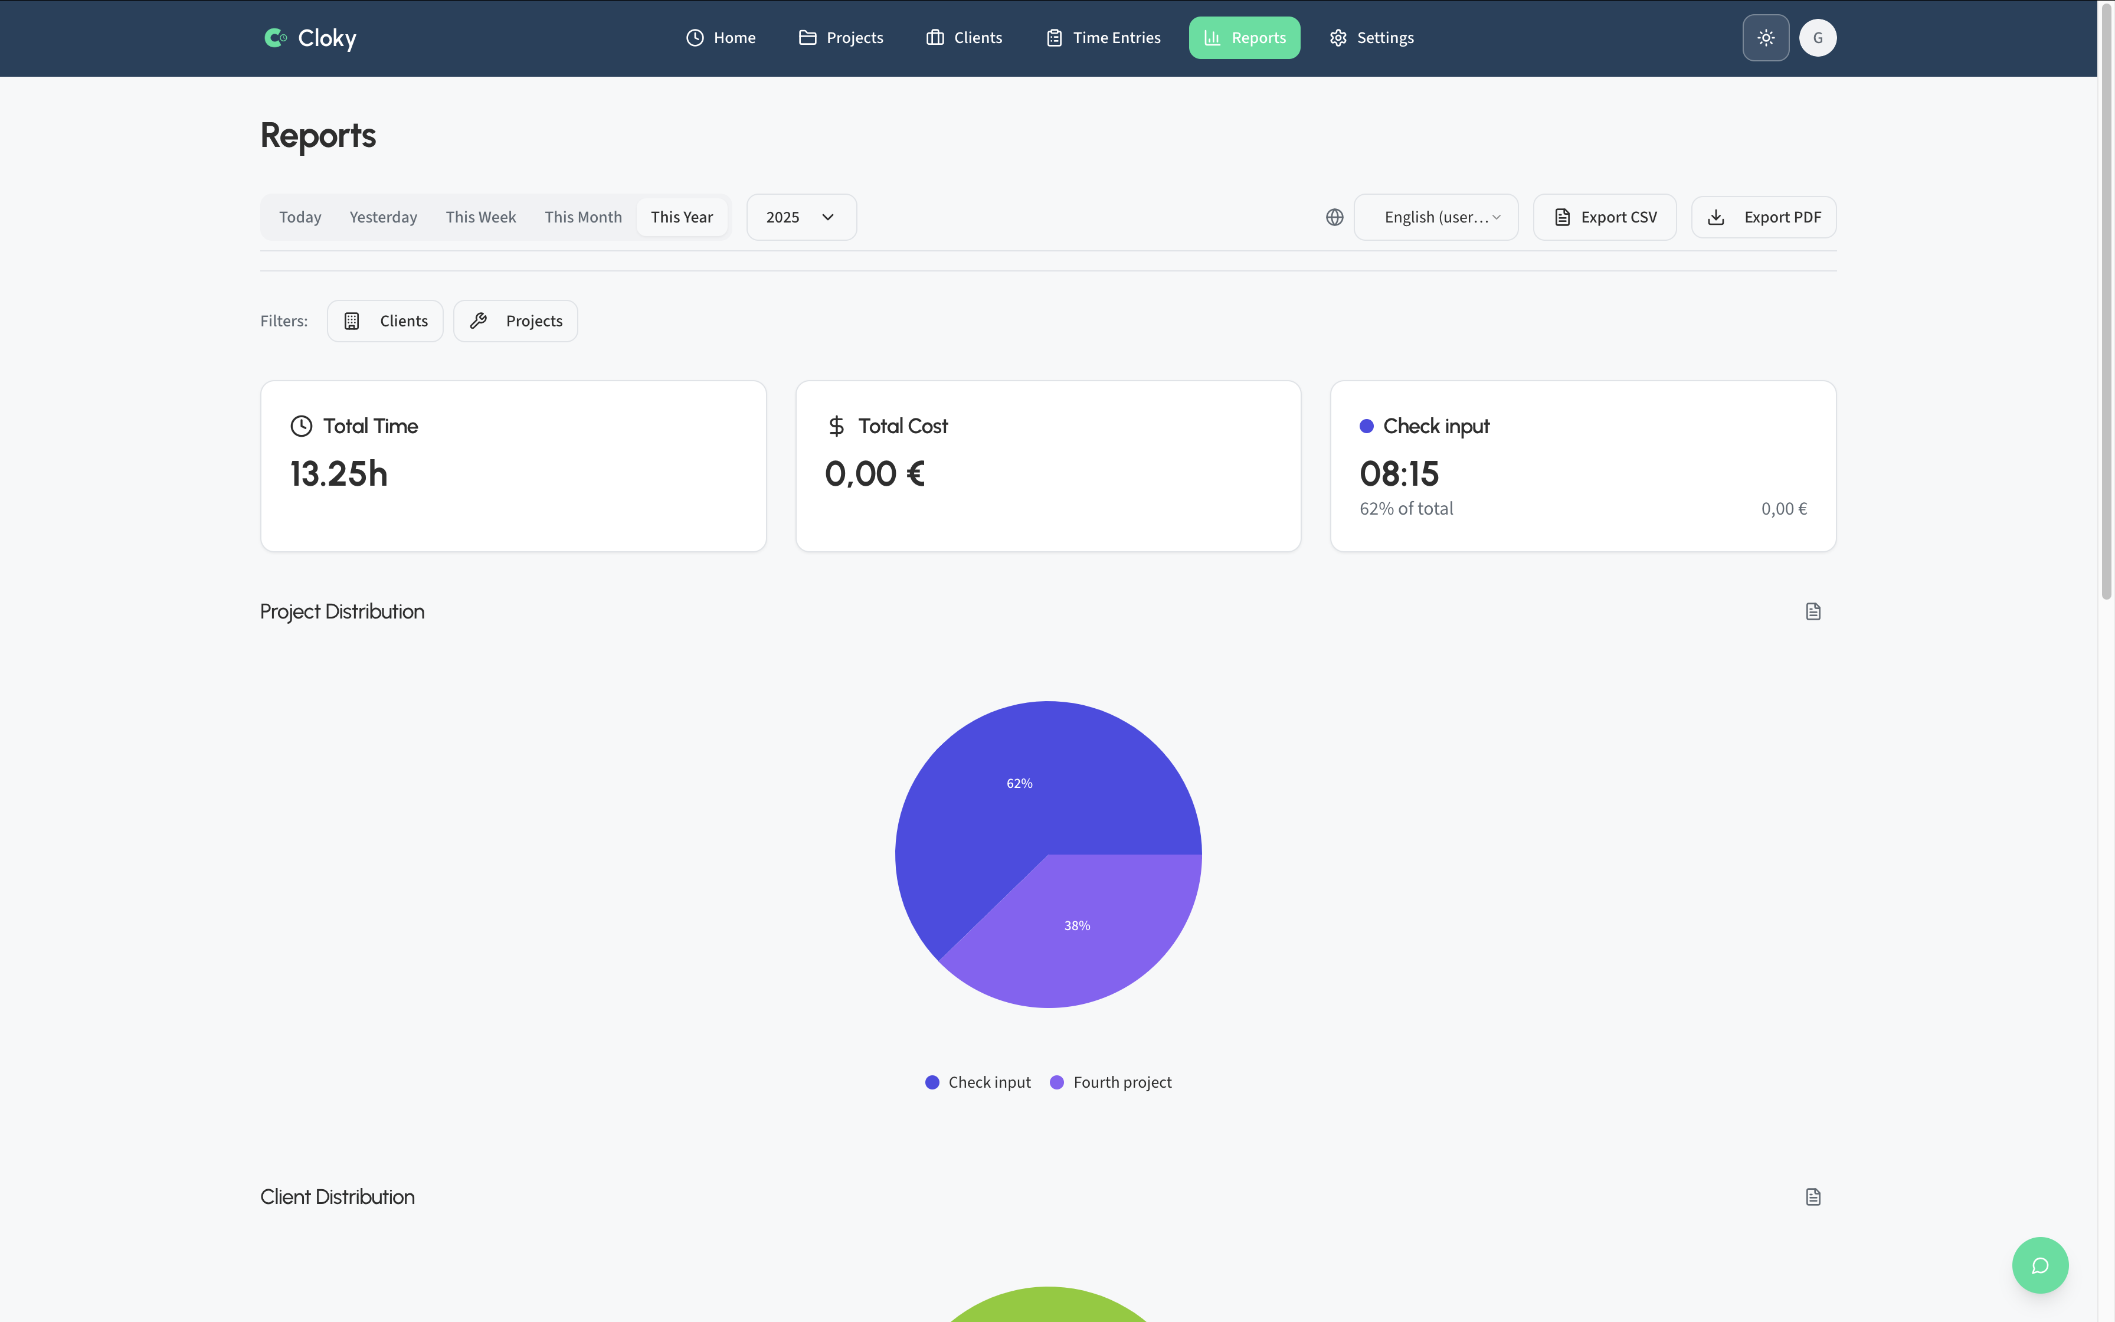Select the Yesterday period tab
2115x1322 pixels.
(383, 217)
